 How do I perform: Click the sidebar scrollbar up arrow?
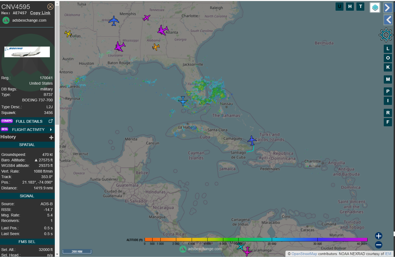tap(57, 4)
